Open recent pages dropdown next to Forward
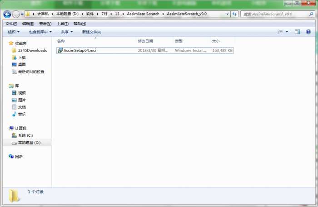The image size is (318, 207). [x=22, y=14]
